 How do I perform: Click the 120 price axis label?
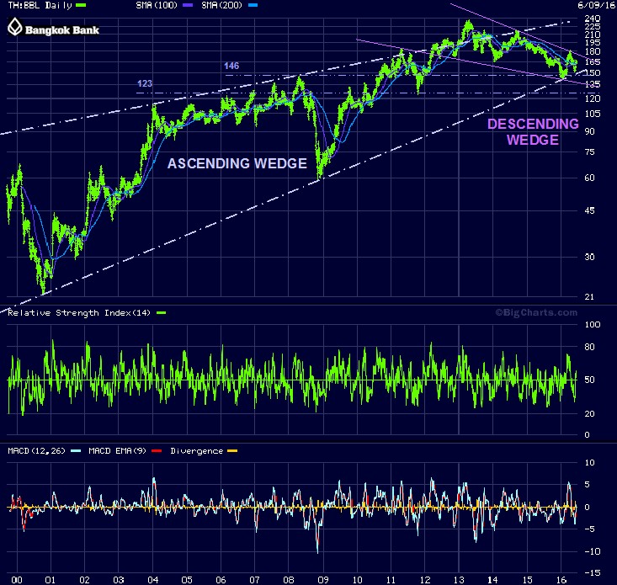593,98
